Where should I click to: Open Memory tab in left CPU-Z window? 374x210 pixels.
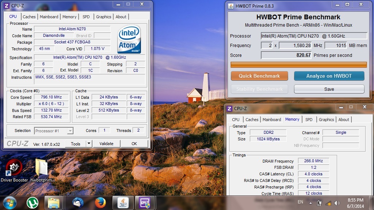(69, 17)
